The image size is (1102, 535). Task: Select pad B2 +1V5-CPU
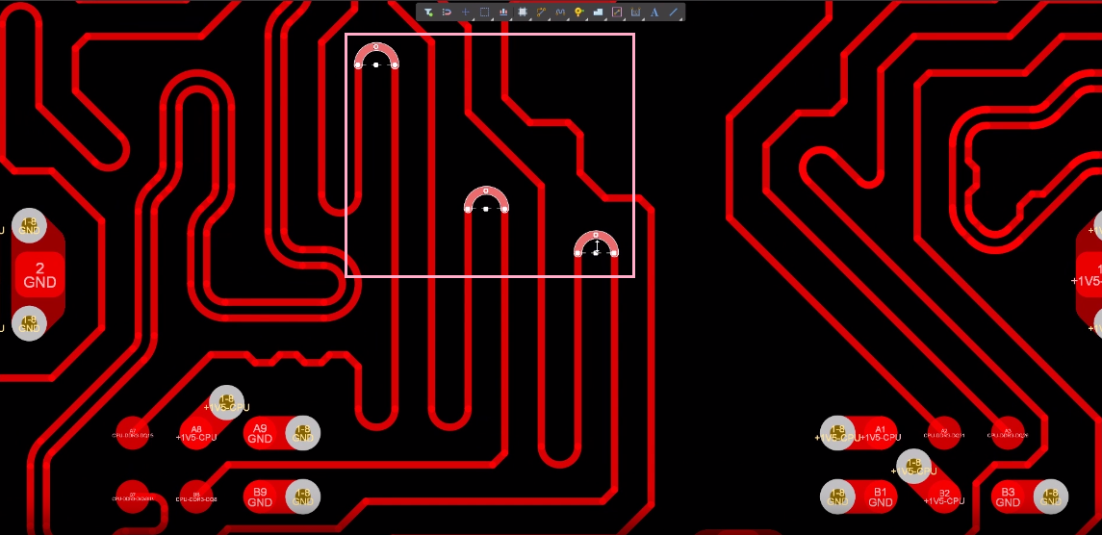coord(944,497)
